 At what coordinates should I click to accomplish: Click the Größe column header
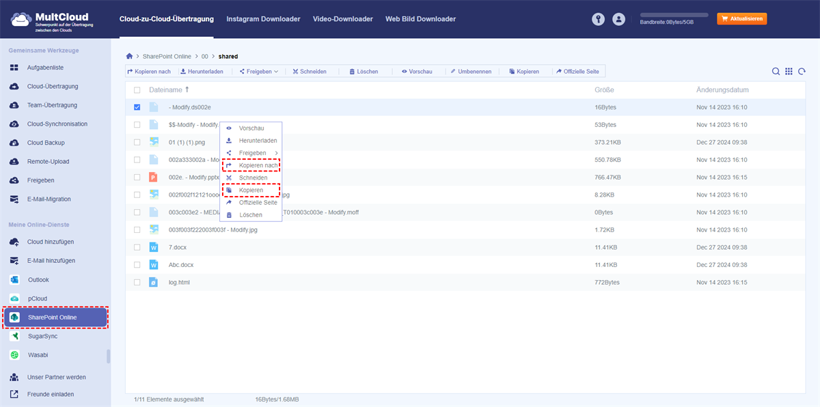tap(604, 90)
